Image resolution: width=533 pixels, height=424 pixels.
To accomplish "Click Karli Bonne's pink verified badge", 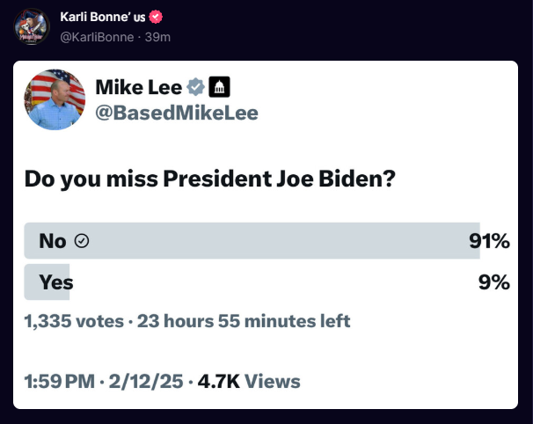I will point(156,17).
